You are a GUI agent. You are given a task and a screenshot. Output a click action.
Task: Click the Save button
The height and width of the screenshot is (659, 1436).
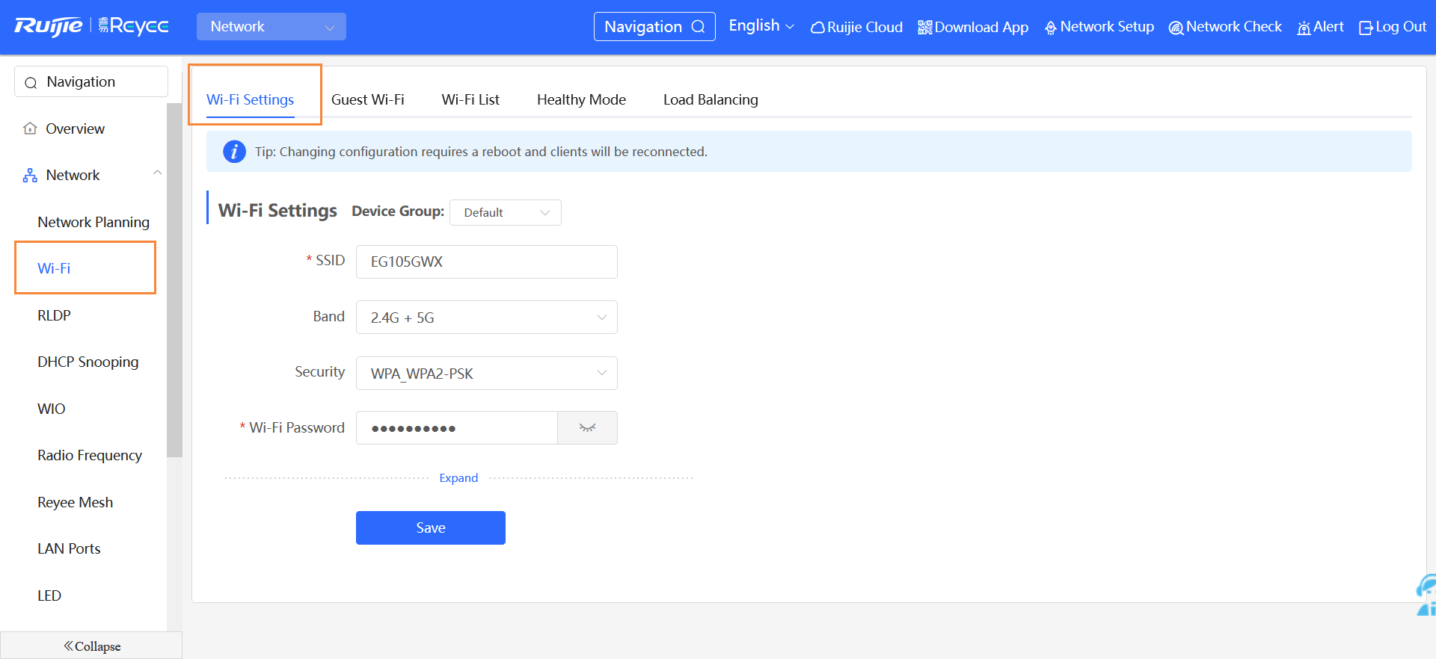430,528
